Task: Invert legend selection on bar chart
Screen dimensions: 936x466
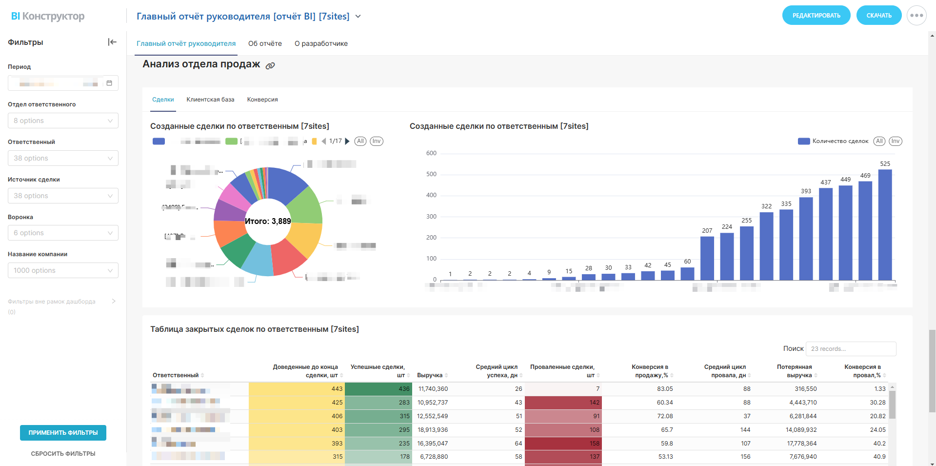Action: pos(895,142)
